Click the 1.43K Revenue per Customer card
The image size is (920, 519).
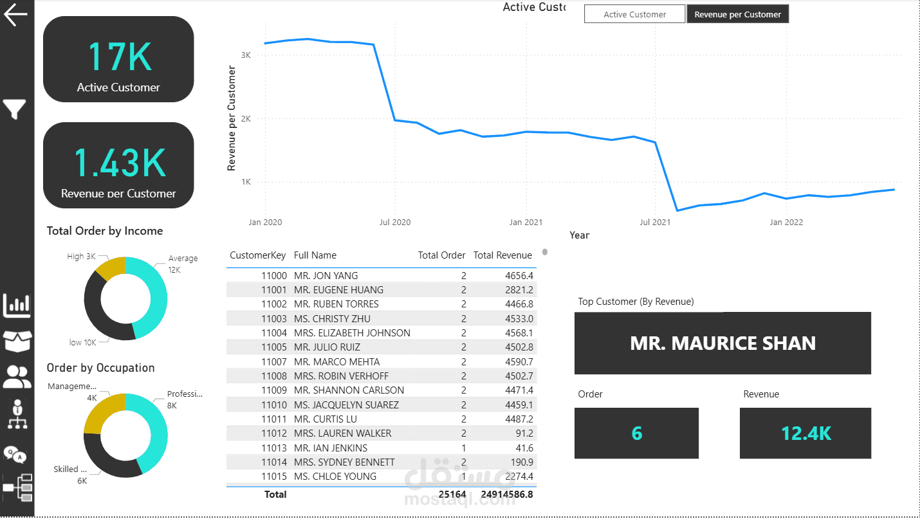tap(118, 165)
